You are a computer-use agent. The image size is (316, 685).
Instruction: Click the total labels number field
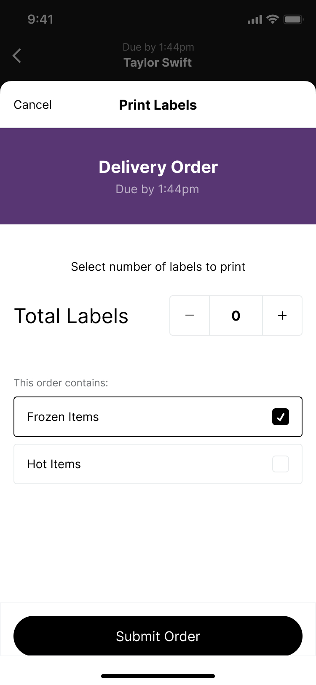pyautogui.click(x=236, y=316)
